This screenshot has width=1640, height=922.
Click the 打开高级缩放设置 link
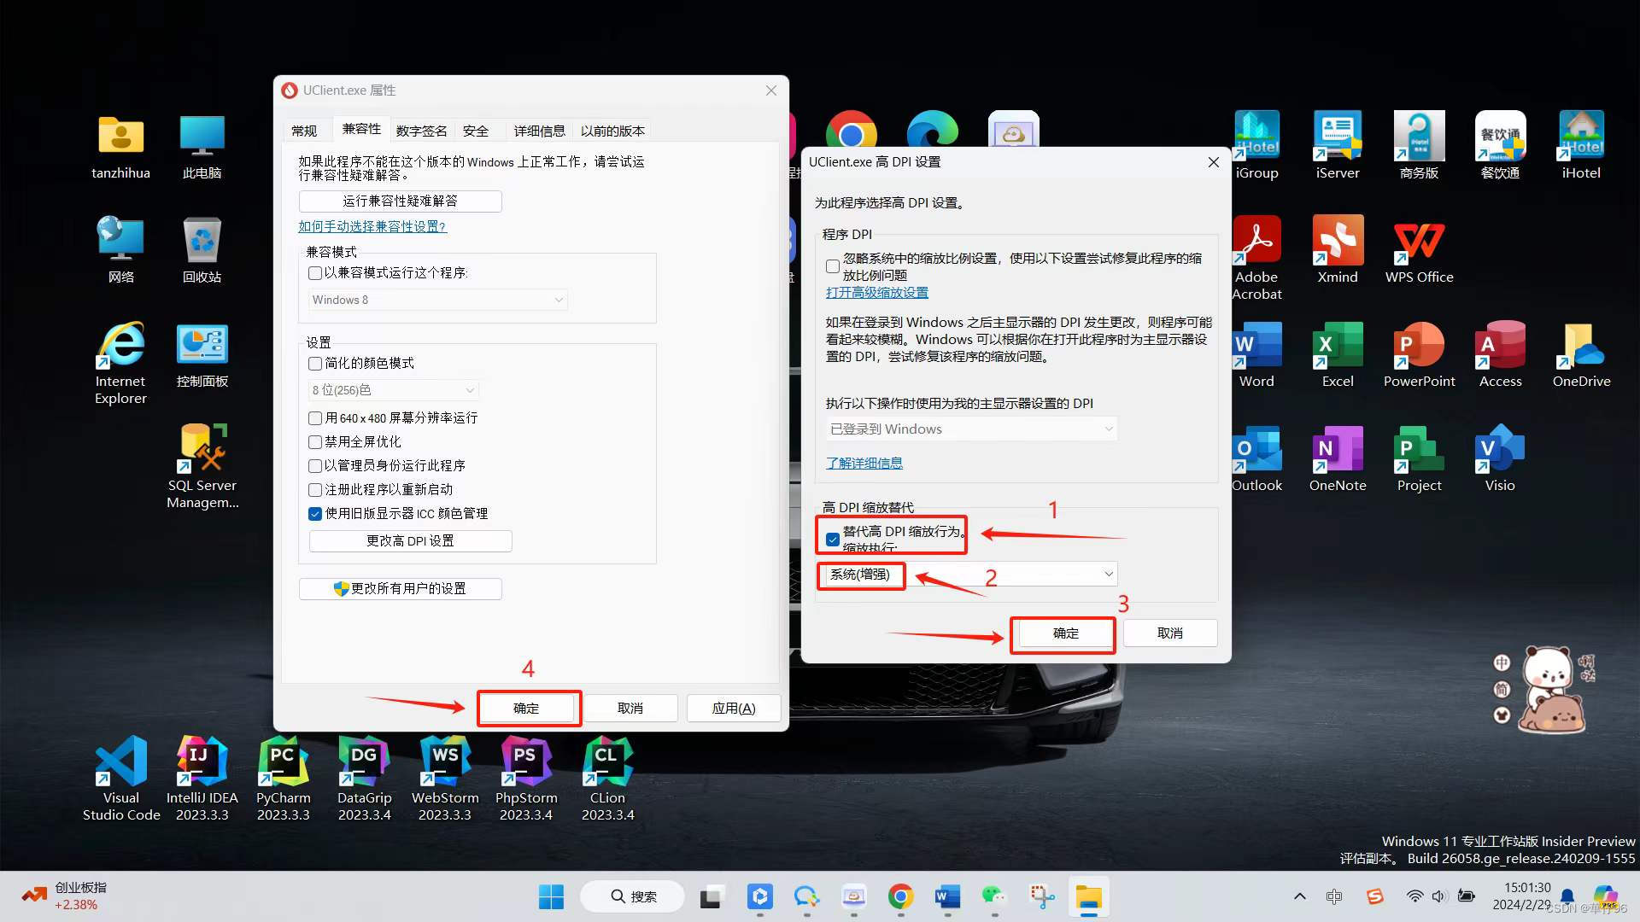pos(876,293)
